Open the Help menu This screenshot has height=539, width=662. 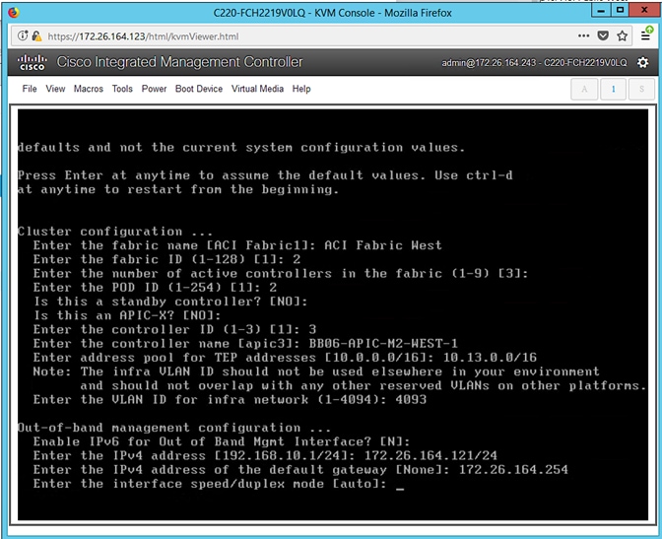(x=301, y=89)
